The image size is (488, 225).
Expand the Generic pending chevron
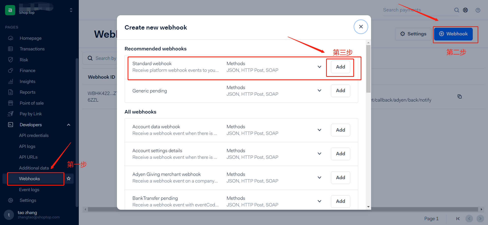tap(319, 91)
